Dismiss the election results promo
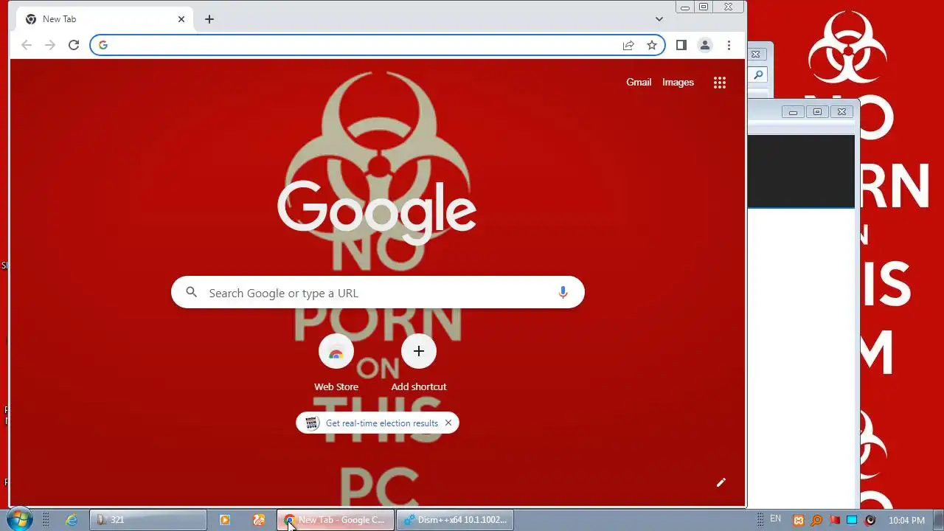944x531 pixels. pyautogui.click(x=448, y=423)
